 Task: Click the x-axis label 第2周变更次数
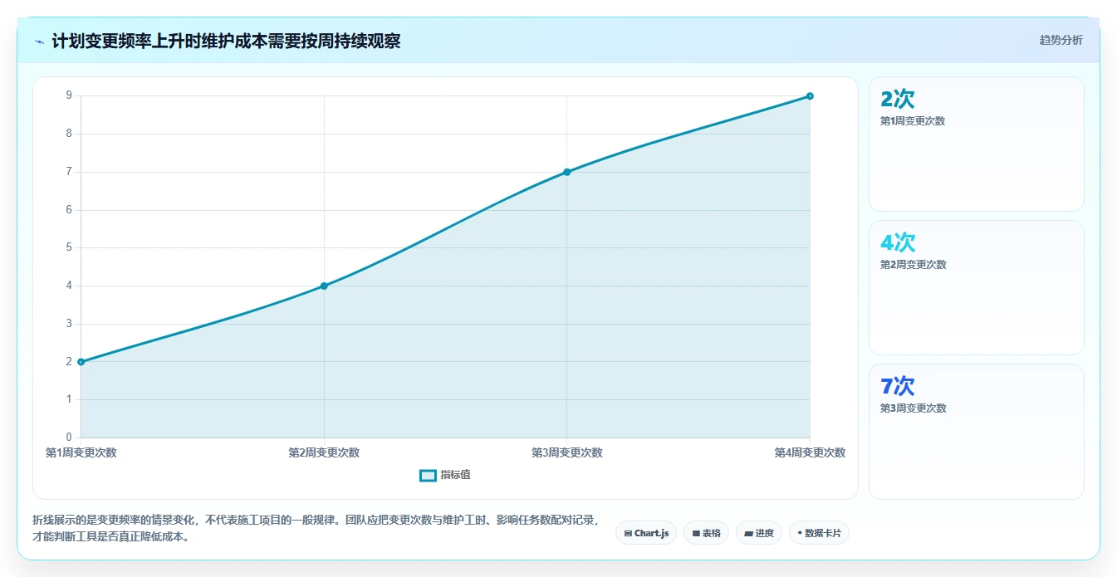coord(324,452)
